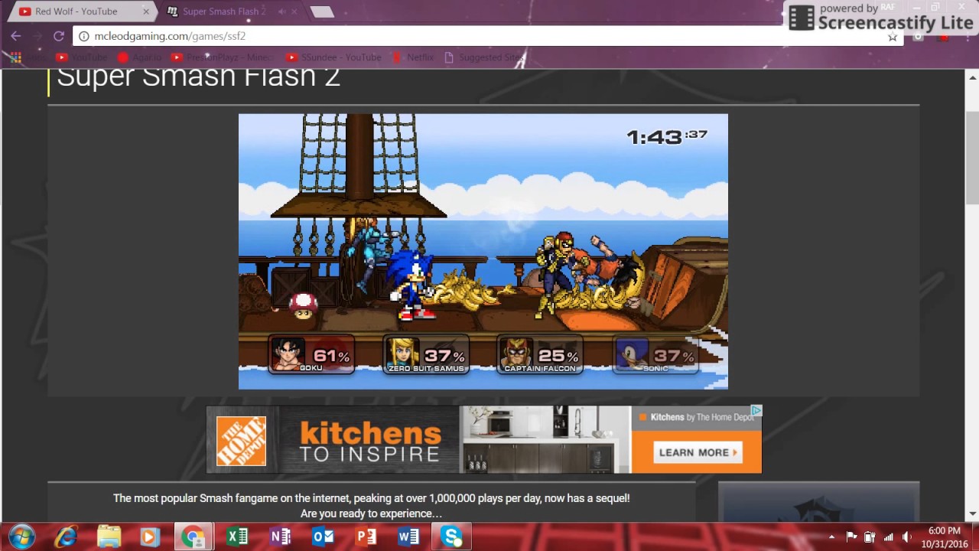The height and width of the screenshot is (551, 979).
Task: Open Excel from the taskbar
Action: [237, 536]
